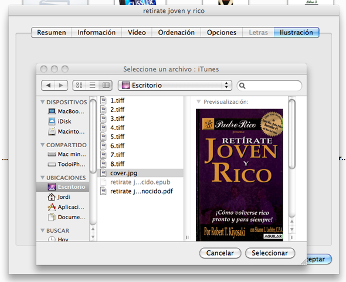Select the retirate j...nocido.pdf file

pyautogui.click(x=140, y=191)
